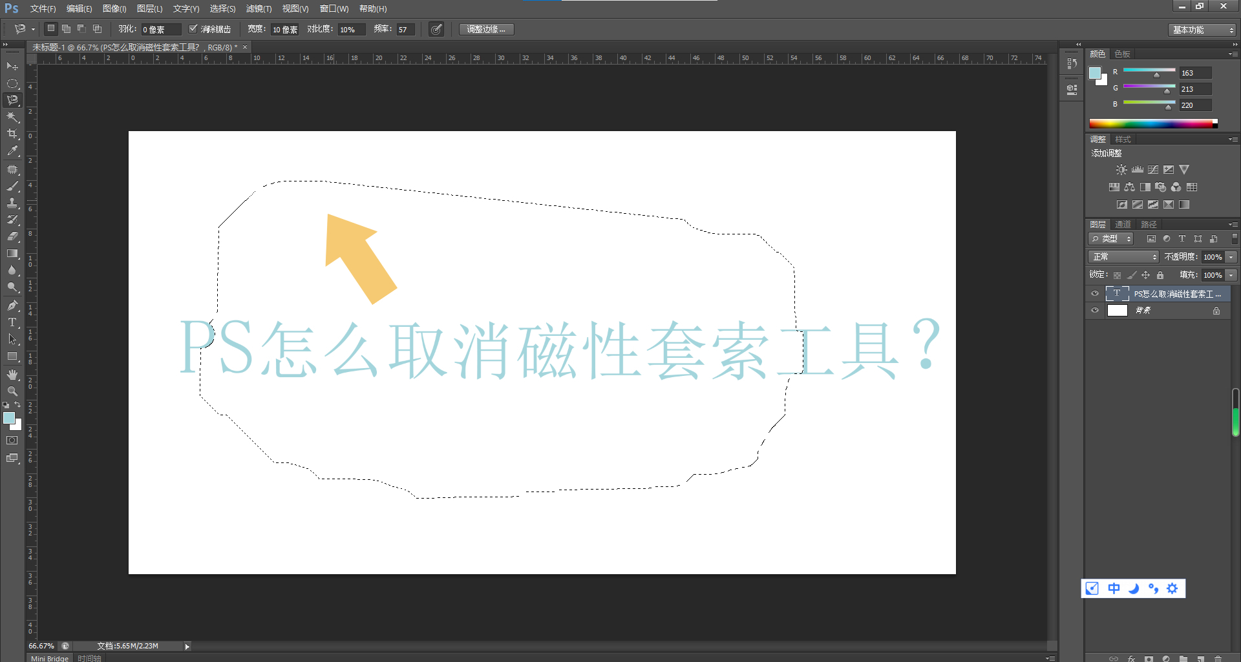Image resolution: width=1241 pixels, height=662 pixels.
Task: Select the Eyedropper tool
Action: 12,150
